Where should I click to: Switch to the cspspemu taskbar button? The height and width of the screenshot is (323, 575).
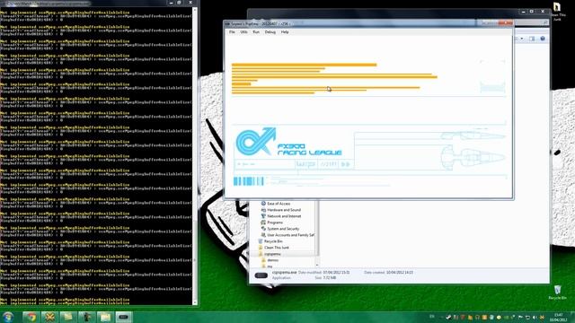coord(124,317)
